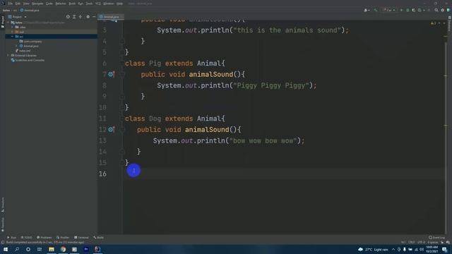The width and height of the screenshot is (452, 254).
Task: Click the Debug bug icon in toolbar
Action: click(408, 10)
